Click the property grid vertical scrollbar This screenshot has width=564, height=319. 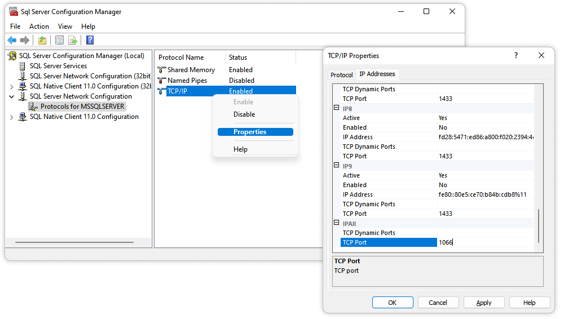(539, 226)
